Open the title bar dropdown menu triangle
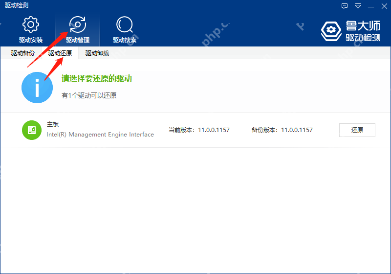The width and height of the screenshot is (391, 274). click(x=358, y=6)
